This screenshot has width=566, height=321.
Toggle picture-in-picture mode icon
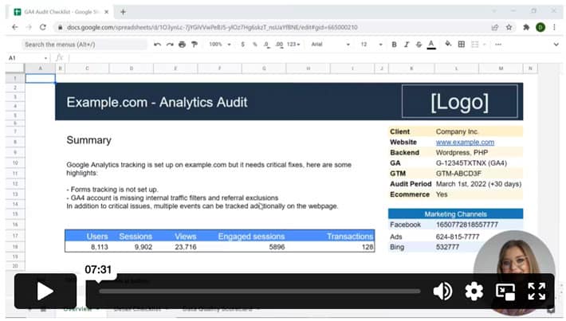pyautogui.click(x=505, y=292)
